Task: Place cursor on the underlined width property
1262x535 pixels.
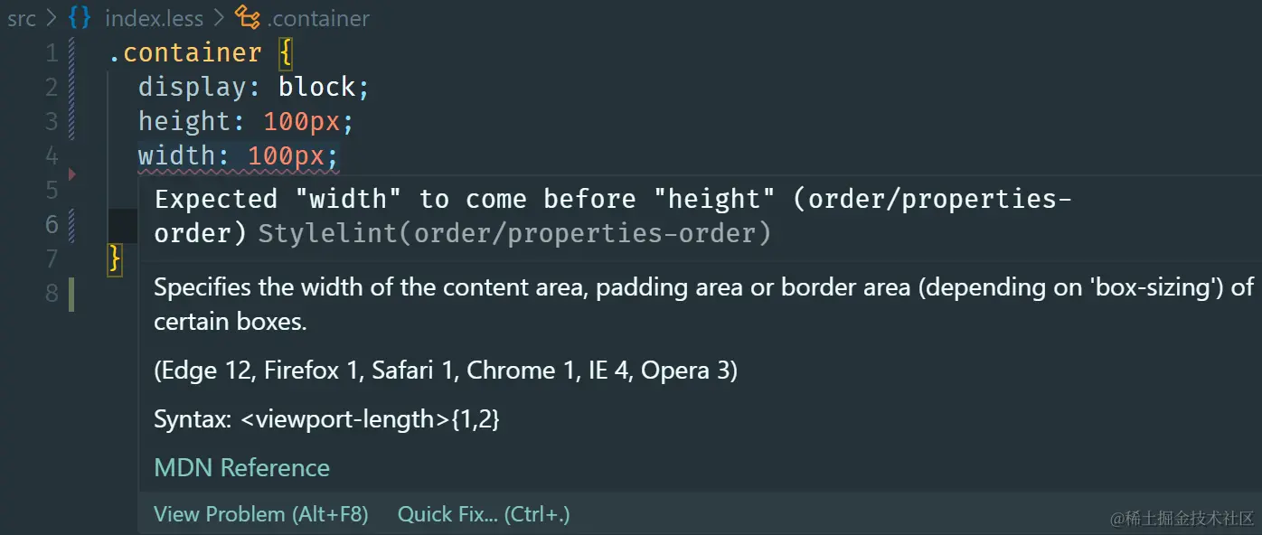Action: [x=184, y=156]
